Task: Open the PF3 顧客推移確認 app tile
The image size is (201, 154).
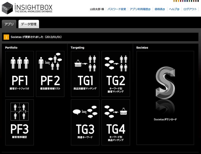Action: click(20, 122)
